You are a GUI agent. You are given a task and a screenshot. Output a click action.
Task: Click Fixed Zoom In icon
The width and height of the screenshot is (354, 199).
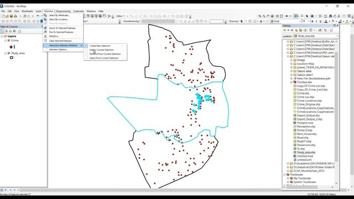[x=277, y=16]
